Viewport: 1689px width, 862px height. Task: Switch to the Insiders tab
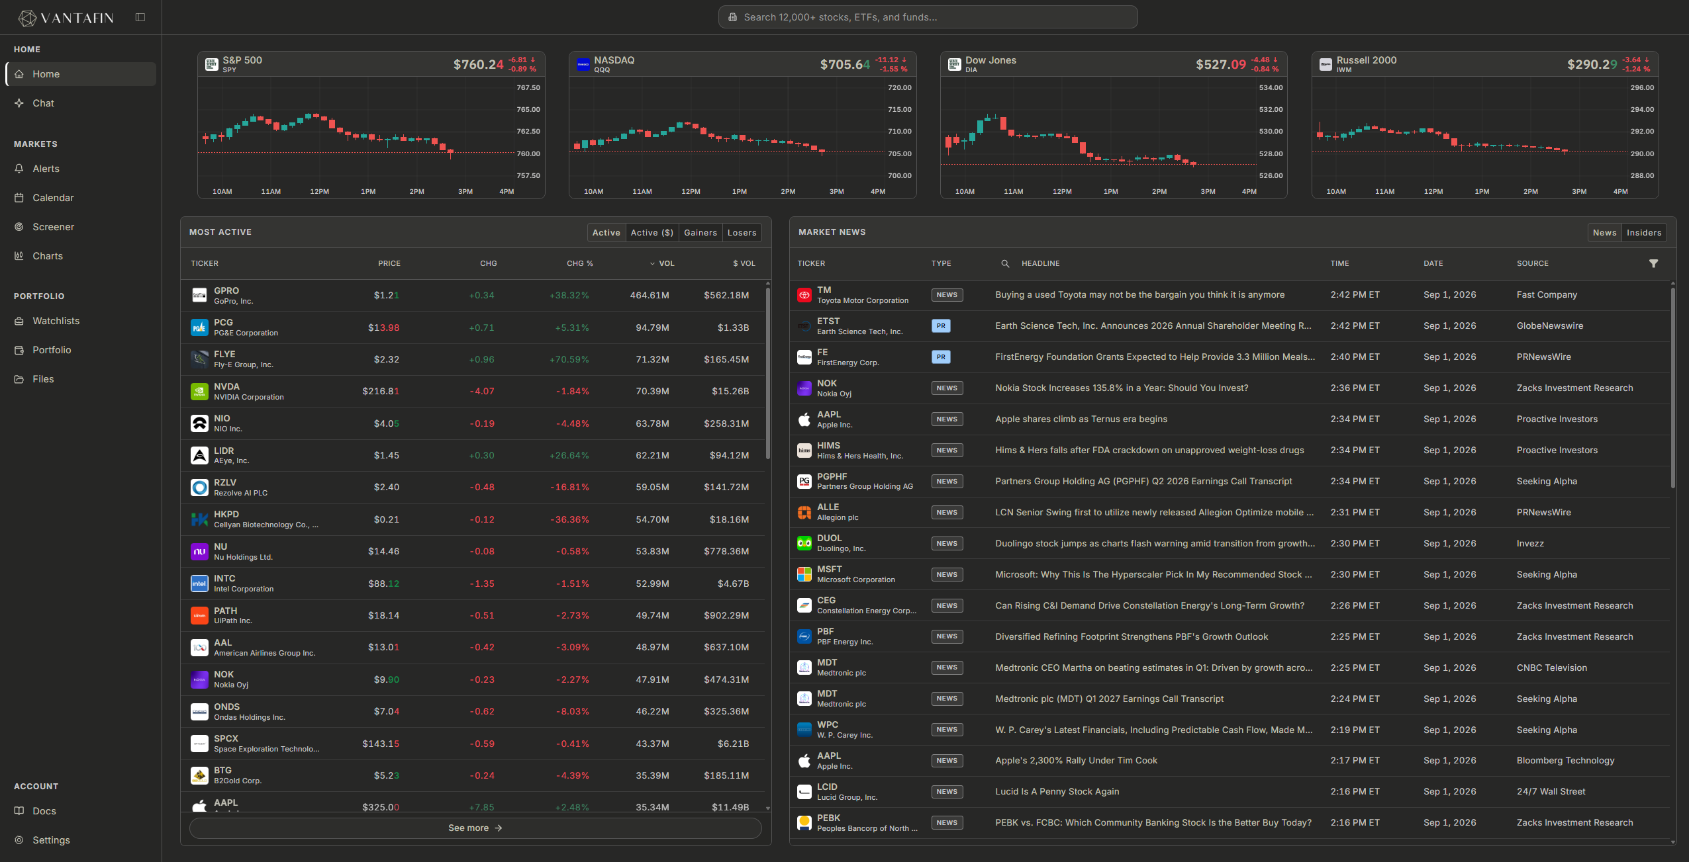(1643, 233)
